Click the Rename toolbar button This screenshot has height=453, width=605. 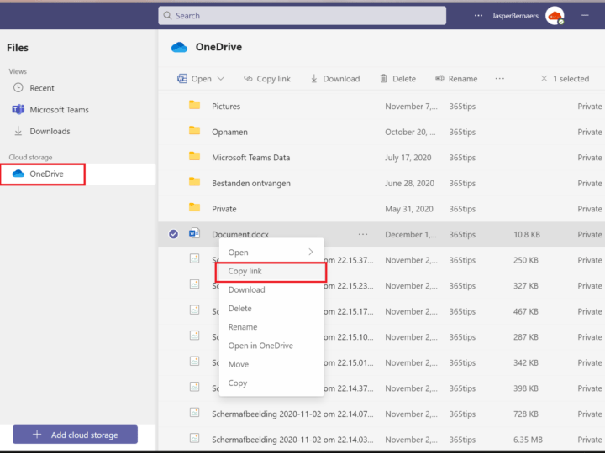456,79
